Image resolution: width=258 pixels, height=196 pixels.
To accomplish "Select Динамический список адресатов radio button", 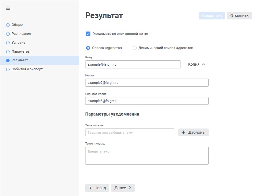I will point(135,48).
